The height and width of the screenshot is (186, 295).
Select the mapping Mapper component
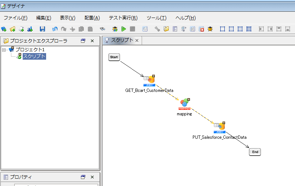[x=184, y=104]
